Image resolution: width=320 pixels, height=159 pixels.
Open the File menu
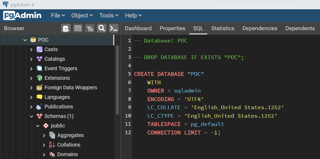tap(58, 16)
